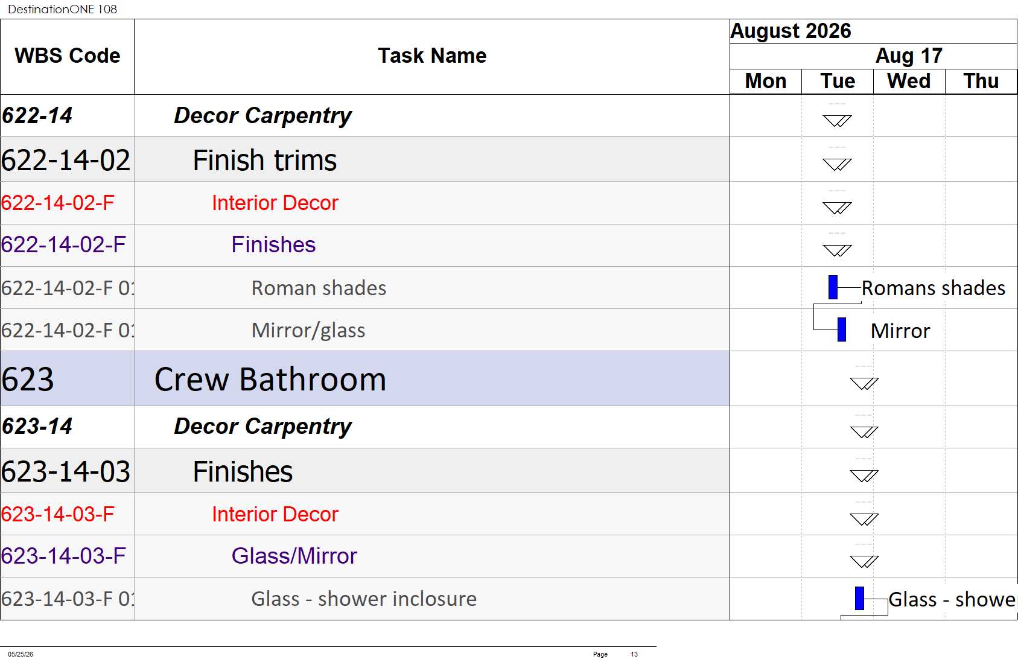Image resolution: width=1018 pixels, height=662 pixels.
Task: Select the Crew Bathroom task name
Action: click(270, 380)
